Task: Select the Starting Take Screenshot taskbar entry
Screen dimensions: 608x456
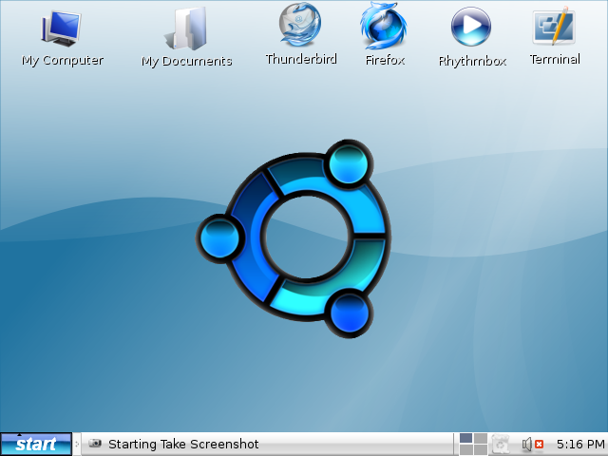Action: pos(267,444)
